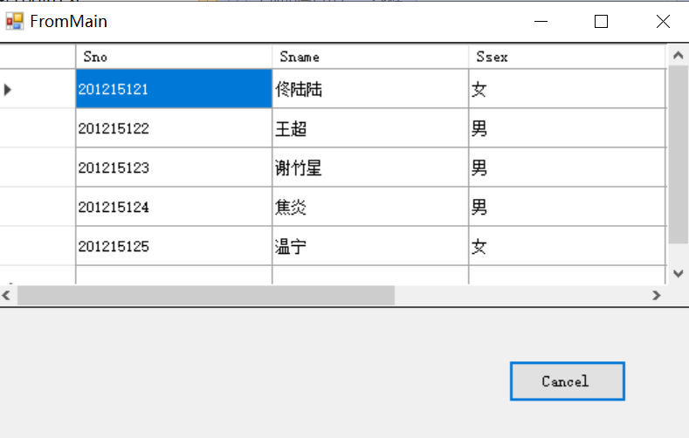Select cell 201215121
689x438 pixels.
[174, 89]
